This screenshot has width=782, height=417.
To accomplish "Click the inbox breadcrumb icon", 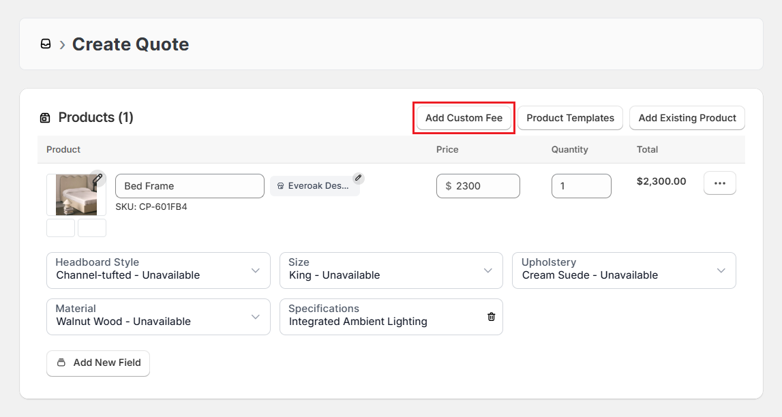I will point(46,44).
